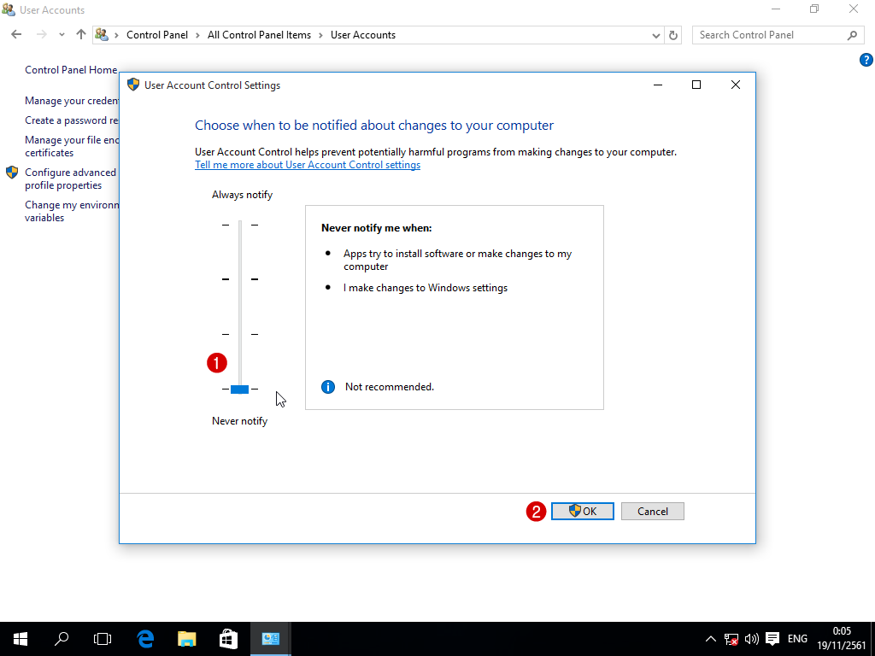Image resolution: width=875 pixels, height=656 pixels.
Task: Open Task View from the taskbar
Action: [103, 639]
